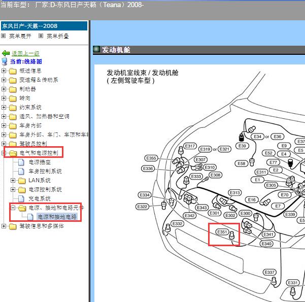Image resolution: width=305 pixels, height=302 pixels.
Task: Click the E331 connector label
Action: (x=293, y=283)
